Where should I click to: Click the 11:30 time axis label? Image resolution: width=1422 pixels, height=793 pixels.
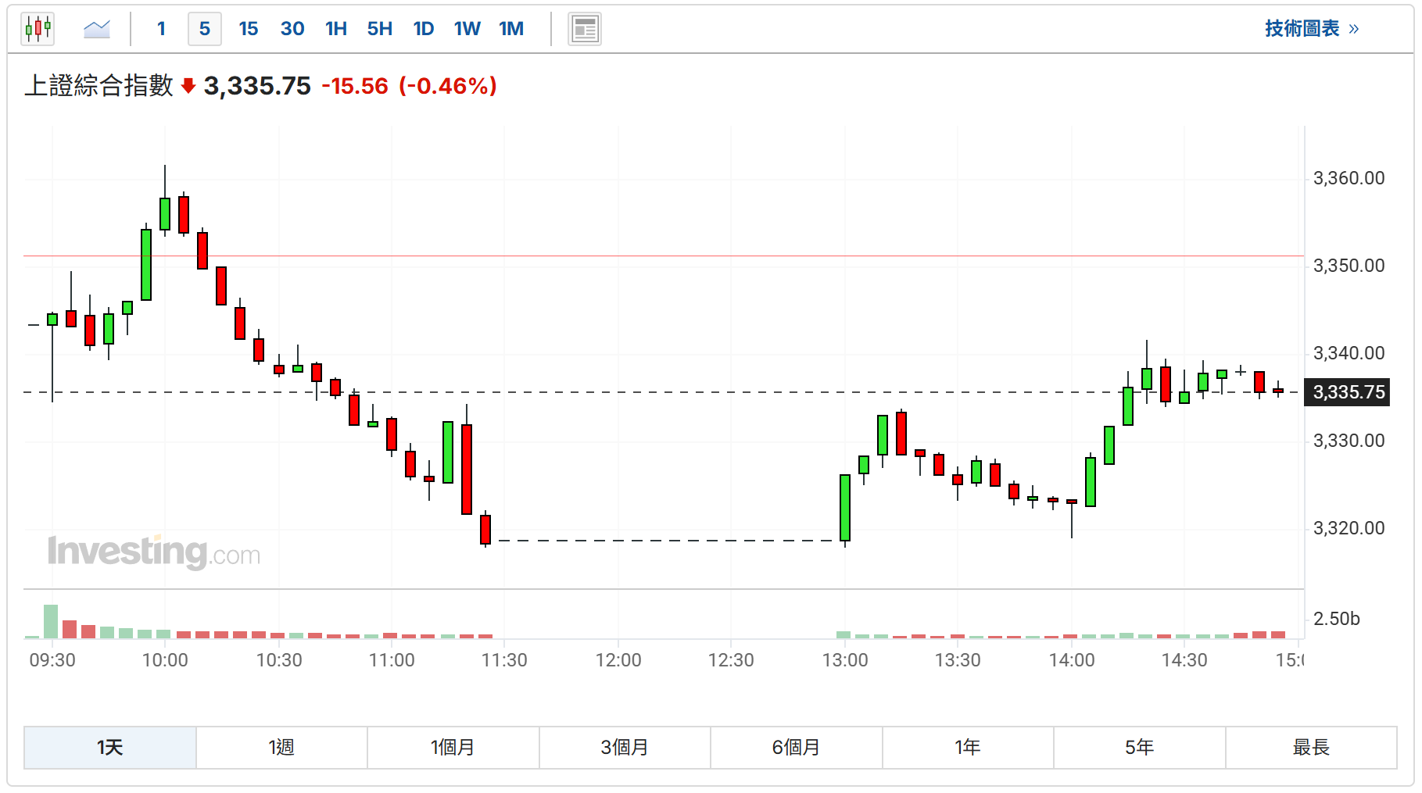coord(504,660)
